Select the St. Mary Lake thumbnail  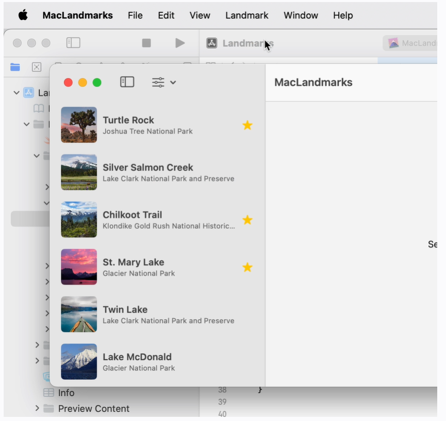(79, 267)
